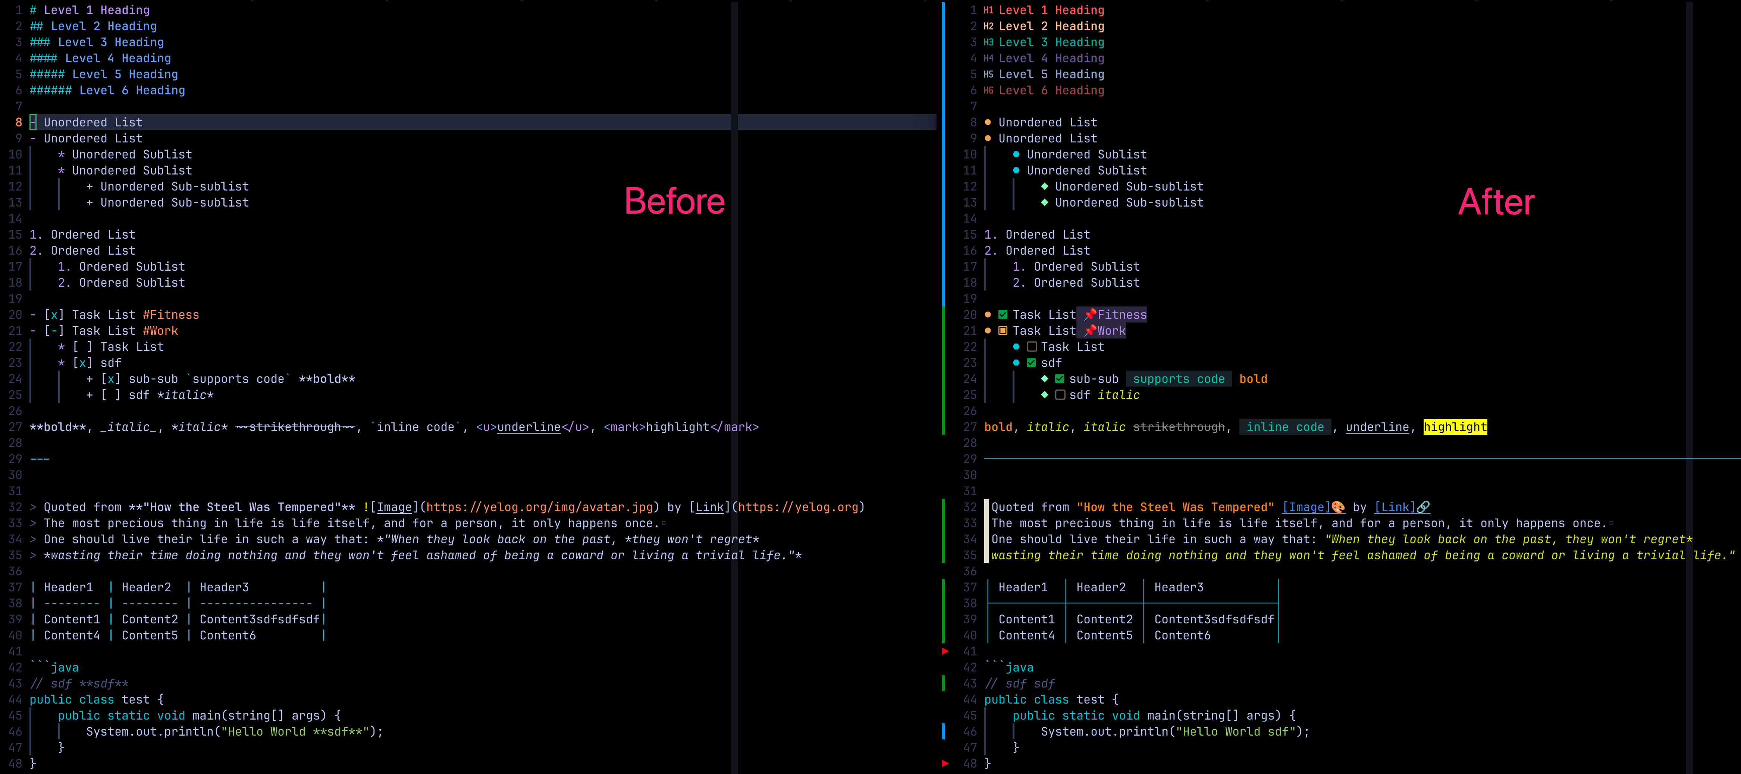Click the cyan bullet on rendered line 23
1741x774 pixels.
(x=1016, y=363)
